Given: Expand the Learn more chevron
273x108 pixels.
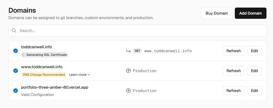Looking at the screenshot, I should [89, 75].
